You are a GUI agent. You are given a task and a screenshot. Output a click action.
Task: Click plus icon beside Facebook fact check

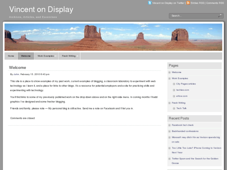(x=169, y=125)
